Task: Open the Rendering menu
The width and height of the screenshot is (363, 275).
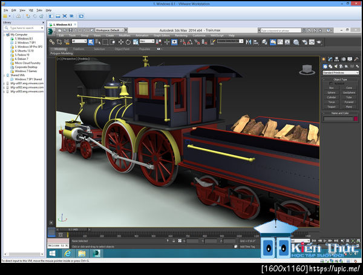Action: coord(181,35)
